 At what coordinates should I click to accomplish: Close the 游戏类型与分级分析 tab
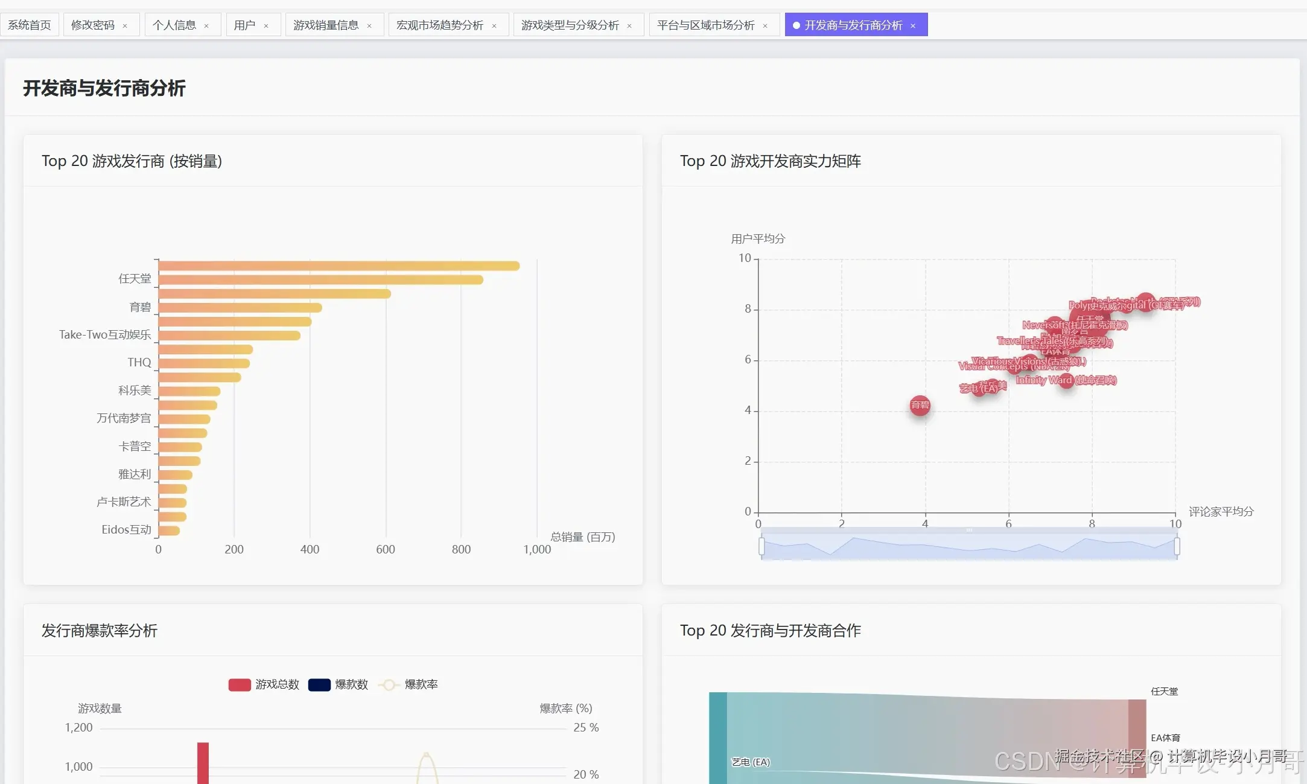pyautogui.click(x=629, y=26)
